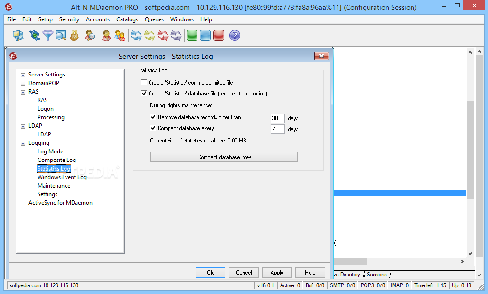Screen dimensions: 488x294
Task: Select Settings under Logging
Action: click(47, 194)
